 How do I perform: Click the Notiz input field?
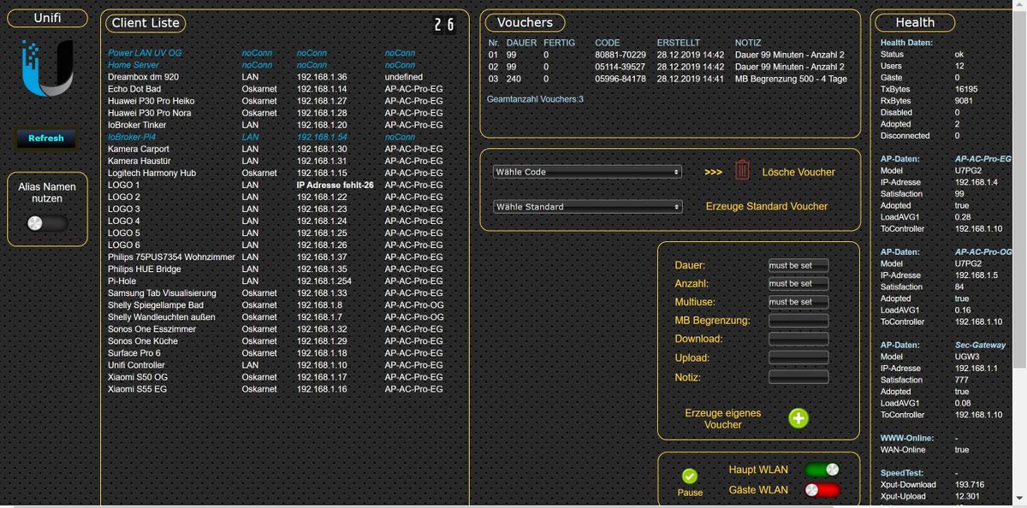[x=798, y=376]
